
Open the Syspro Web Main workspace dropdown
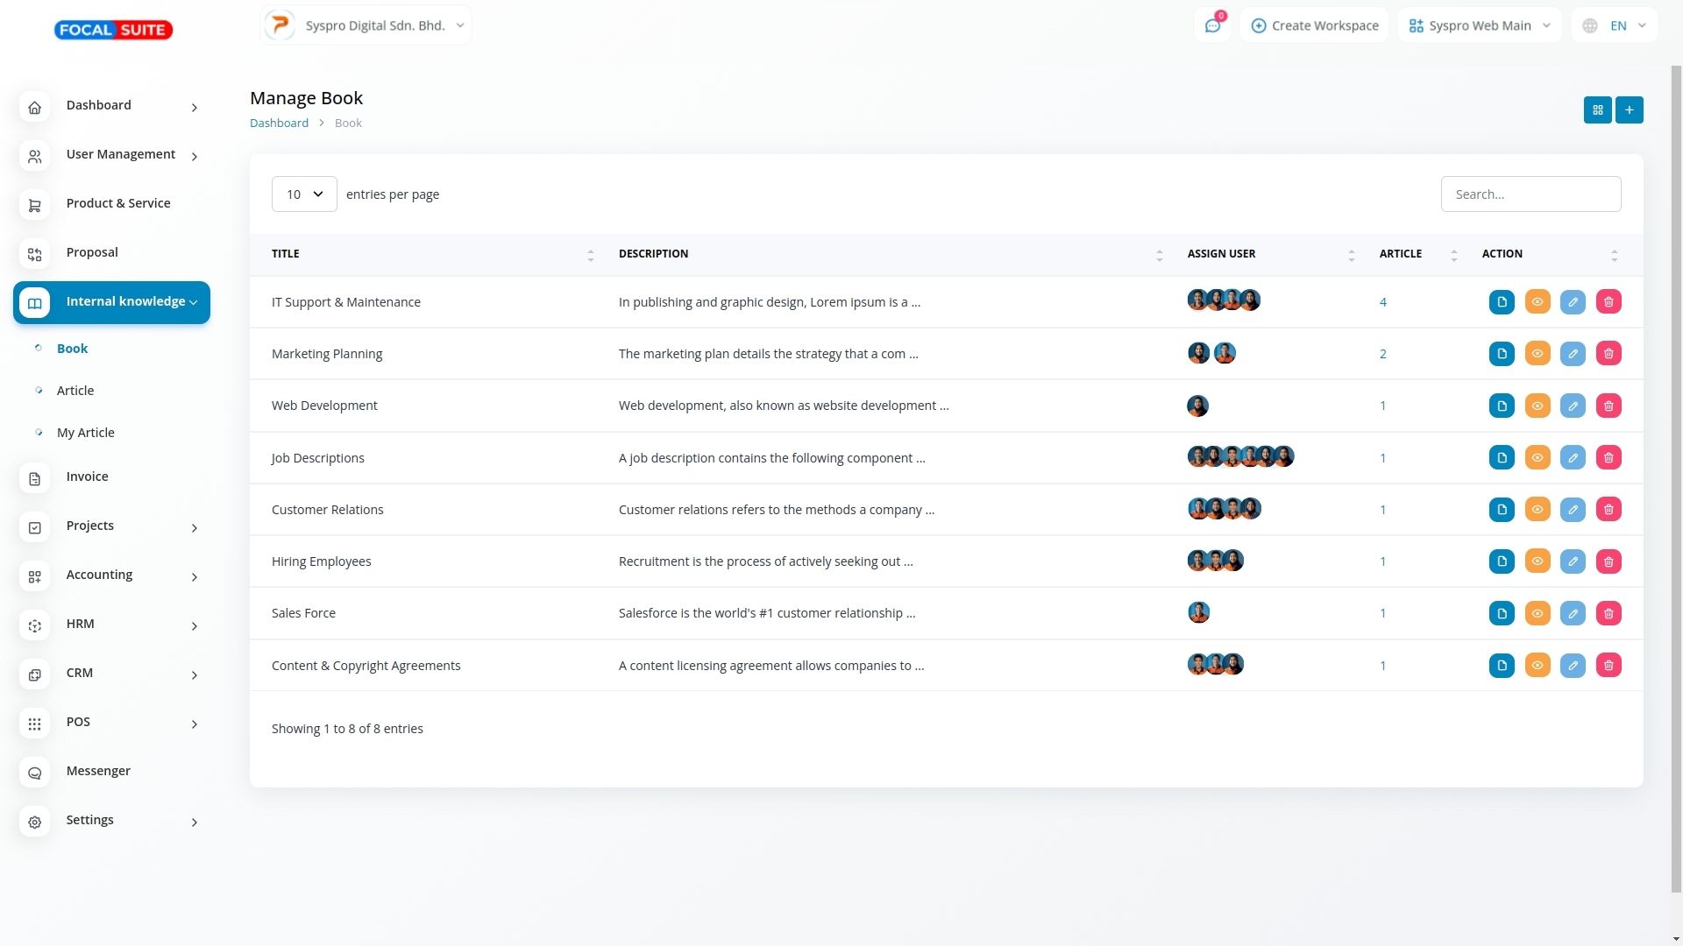pyautogui.click(x=1479, y=26)
